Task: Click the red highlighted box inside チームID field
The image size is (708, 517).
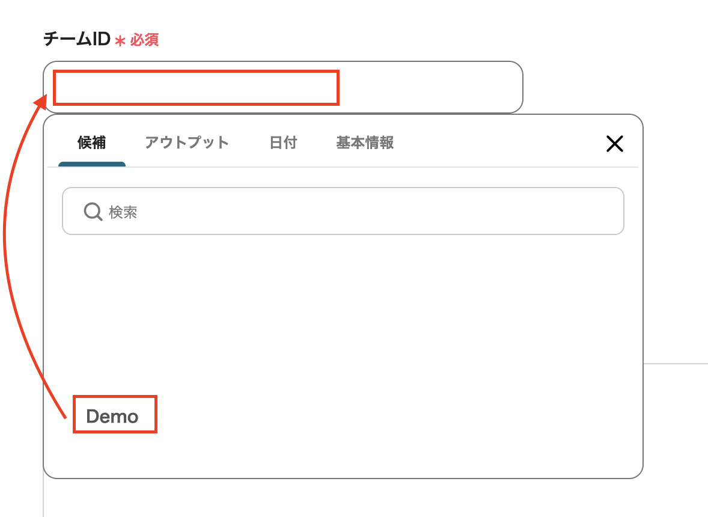Action: point(196,88)
